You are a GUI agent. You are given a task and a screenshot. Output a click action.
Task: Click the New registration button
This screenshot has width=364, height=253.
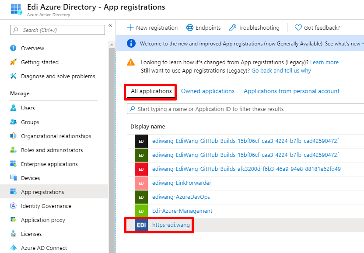152,28
